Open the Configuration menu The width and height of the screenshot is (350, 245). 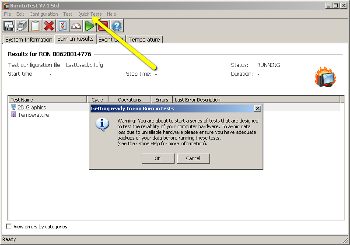[x=44, y=14]
